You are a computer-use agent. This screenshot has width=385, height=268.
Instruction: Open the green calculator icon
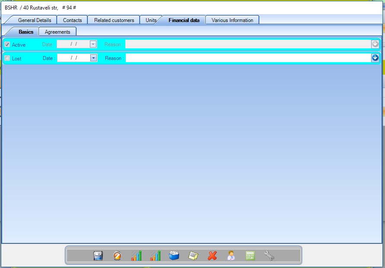250,256
